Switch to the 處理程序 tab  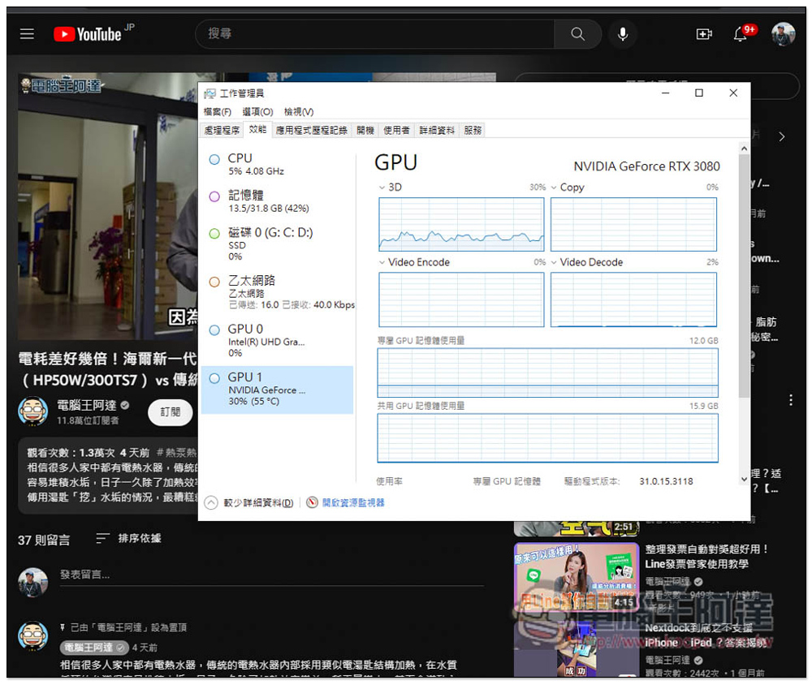click(222, 130)
